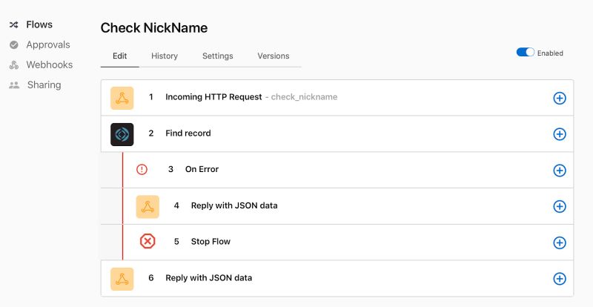Click the Stop Flow red X icon

[x=148, y=241]
